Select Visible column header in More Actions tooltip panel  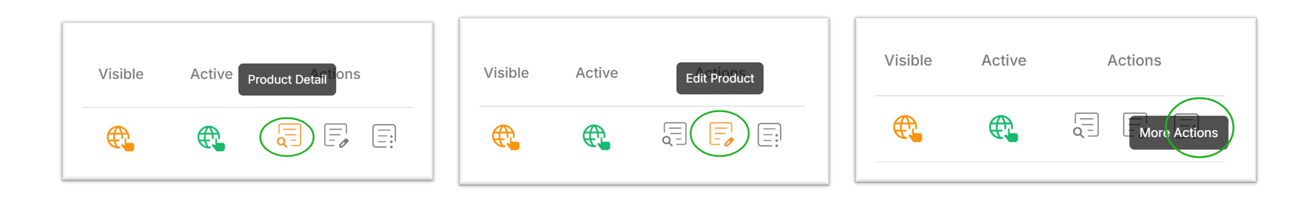pyautogui.click(x=908, y=60)
